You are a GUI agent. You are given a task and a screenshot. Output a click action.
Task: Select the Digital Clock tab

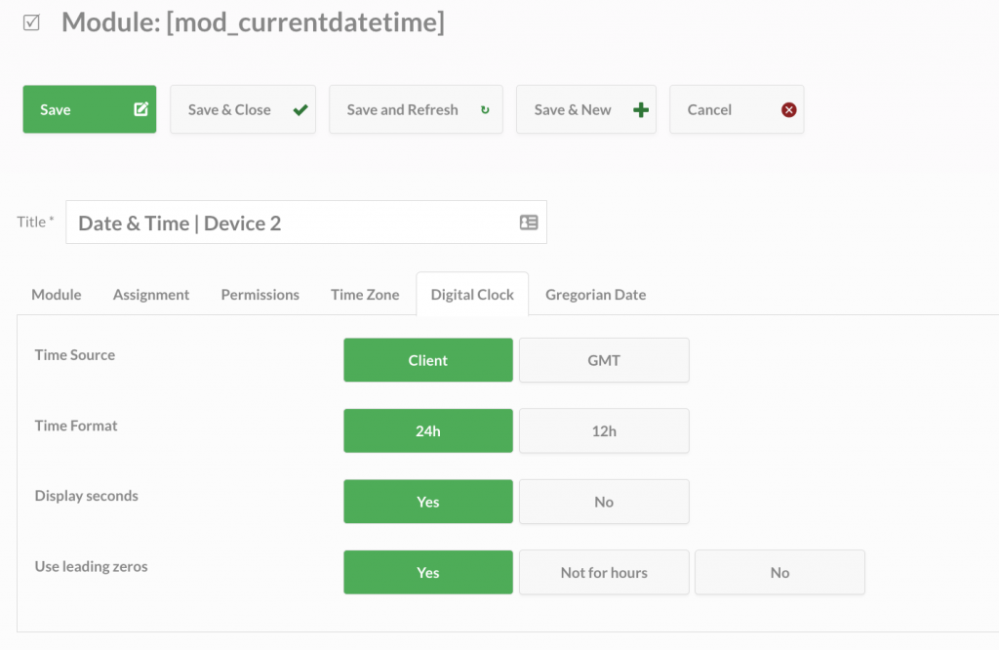[x=472, y=295]
